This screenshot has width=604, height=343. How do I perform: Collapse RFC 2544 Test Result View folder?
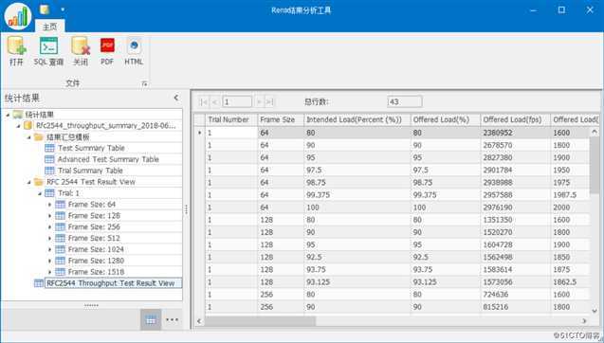tap(28, 182)
